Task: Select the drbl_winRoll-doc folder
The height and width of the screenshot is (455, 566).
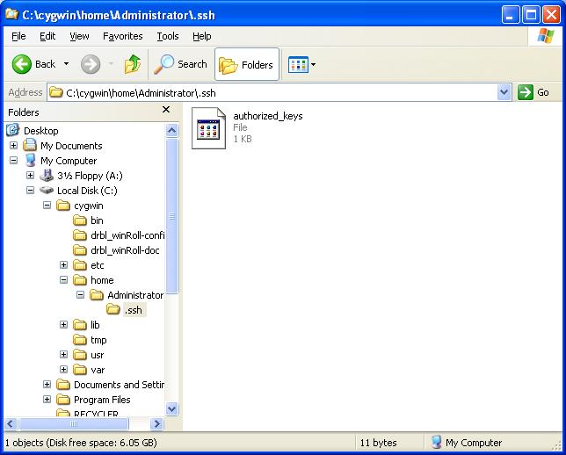Action: (124, 250)
